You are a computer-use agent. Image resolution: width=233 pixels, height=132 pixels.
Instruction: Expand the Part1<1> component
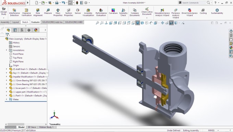click(7, 96)
